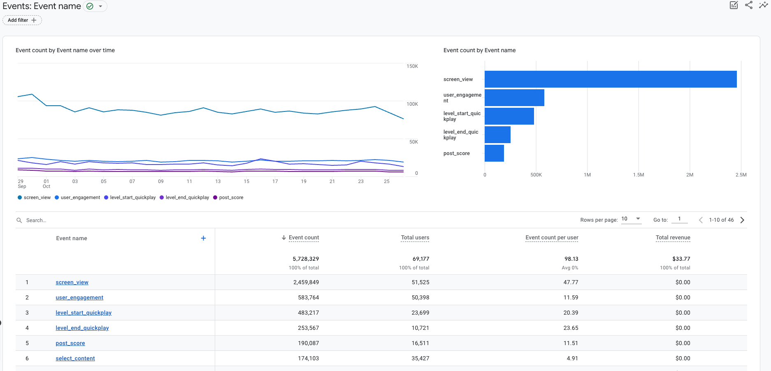Click the Add filter button

click(22, 20)
